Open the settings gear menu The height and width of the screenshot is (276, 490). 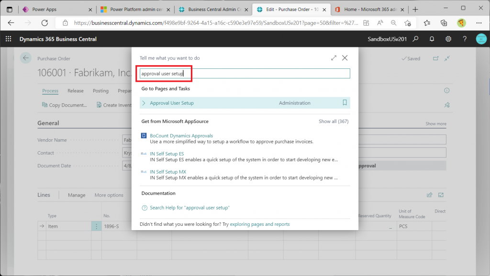pyautogui.click(x=448, y=39)
